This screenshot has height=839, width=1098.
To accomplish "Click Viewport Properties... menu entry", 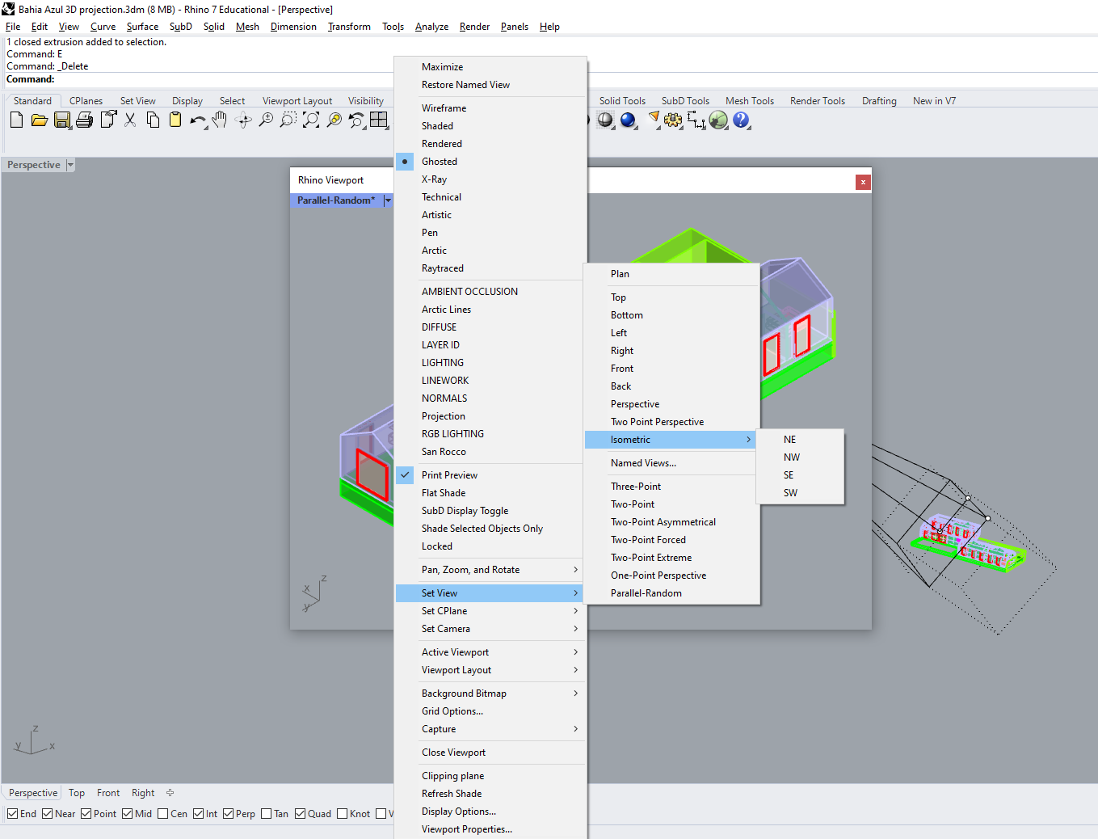I will pyautogui.click(x=466, y=829).
